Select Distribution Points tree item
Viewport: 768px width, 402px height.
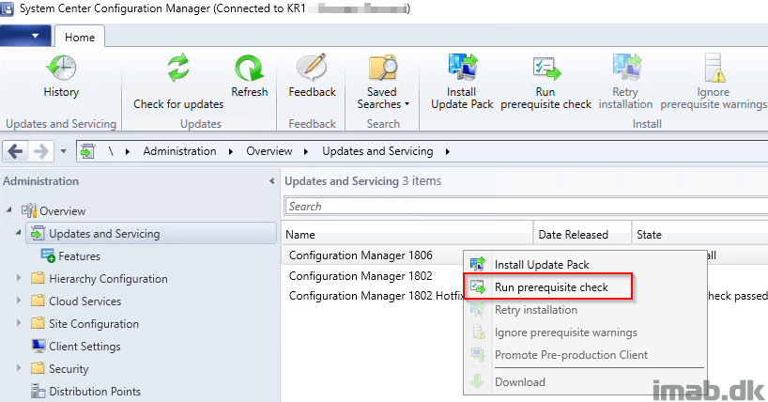(95, 392)
